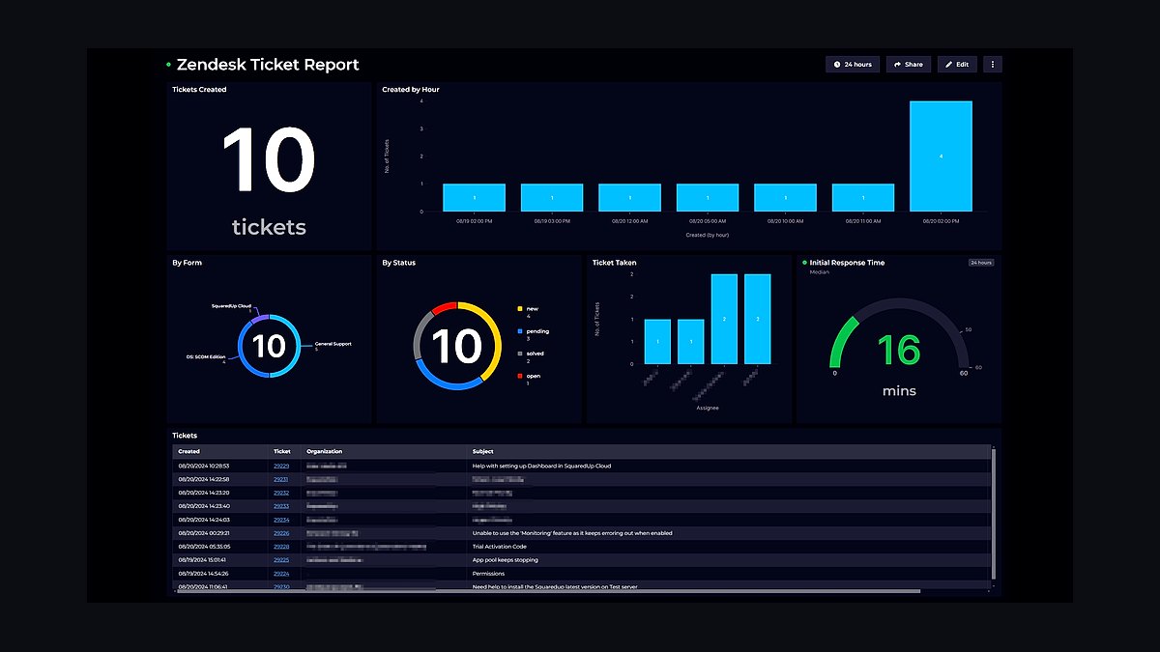This screenshot has width=1160, height=652.
Task: Click the DS: SCOM Edition donut label
Action: tap(206, 357)
